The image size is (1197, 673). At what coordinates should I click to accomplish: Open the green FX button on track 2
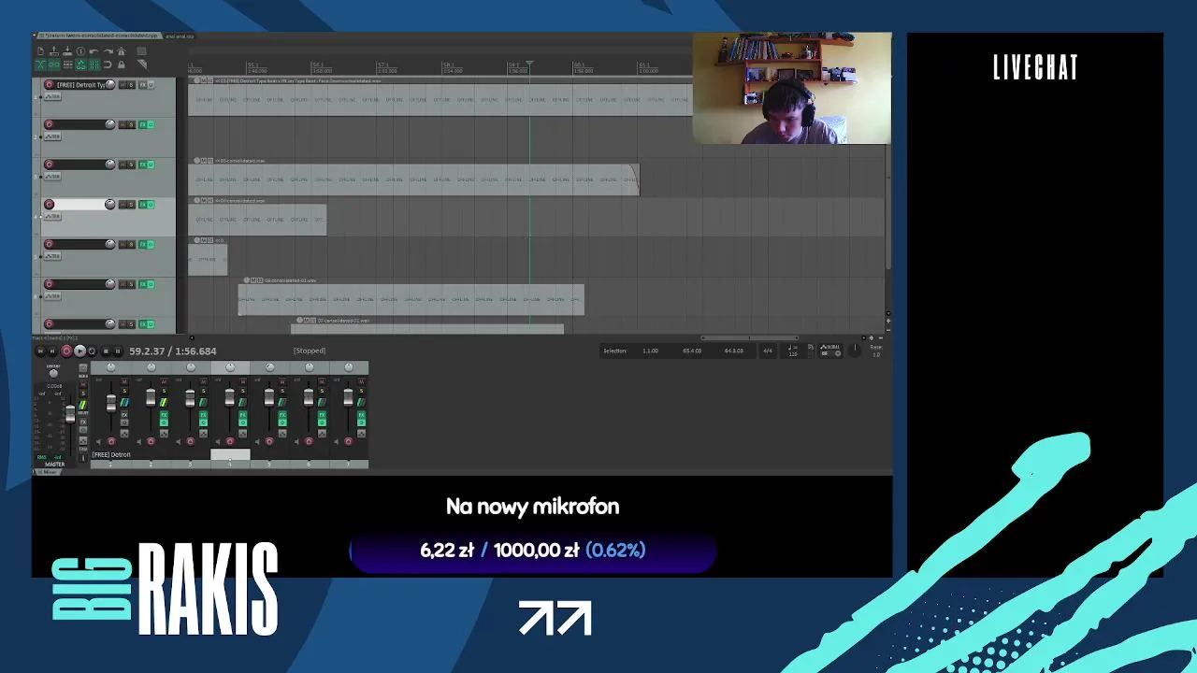(142, 124)
